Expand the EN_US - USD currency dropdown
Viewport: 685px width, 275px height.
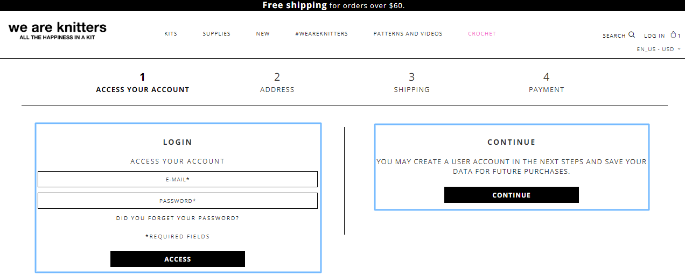[x=659, y=49]
